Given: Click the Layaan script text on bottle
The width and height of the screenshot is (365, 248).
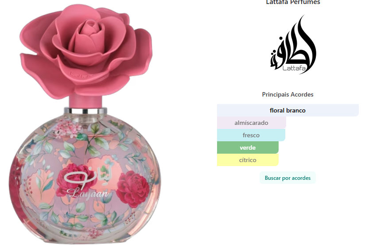Looking at the screenshot, I should pos(88,194).
